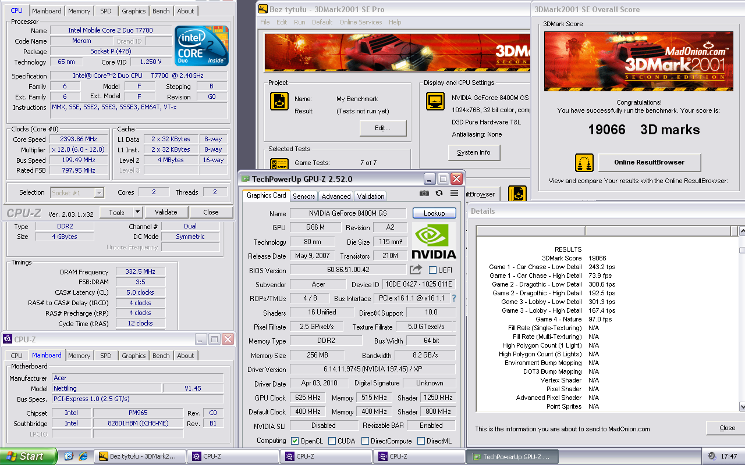
Task: Click the Selected Tests checklist icon
Action: click(x=279, y=165)
